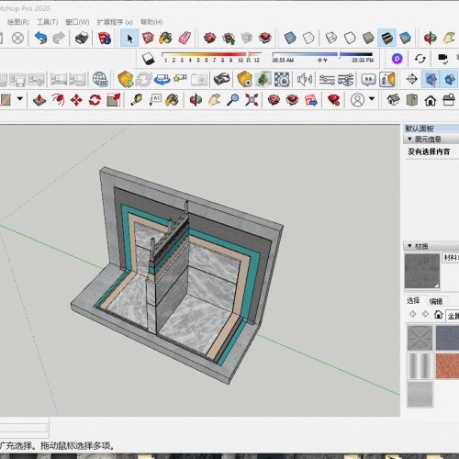
Task: Switch to the 编辑 materials tab
Action: click(x=436, y=301)
